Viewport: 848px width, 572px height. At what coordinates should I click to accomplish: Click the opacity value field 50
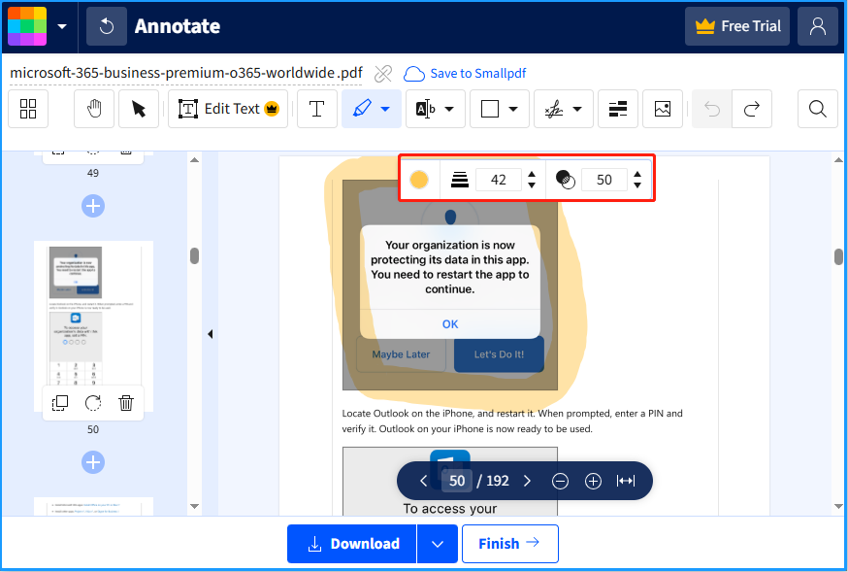click(604, 179)
